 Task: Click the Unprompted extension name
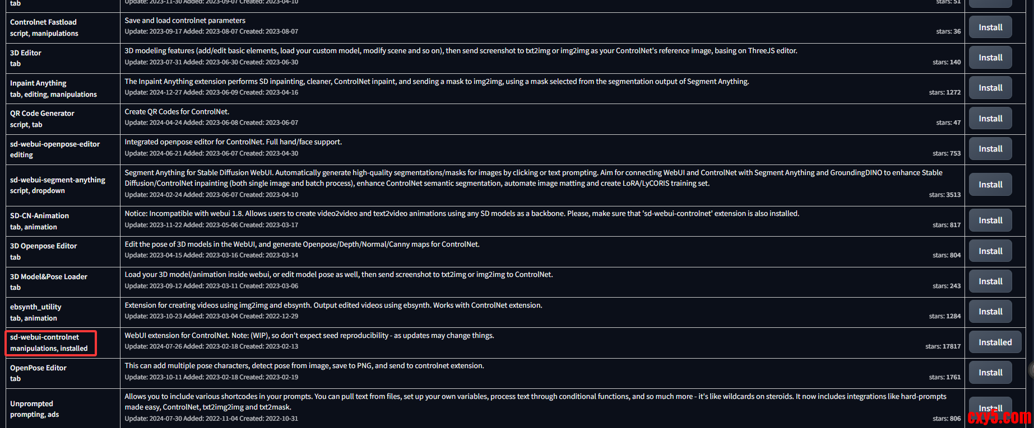[x=31, y=404]
